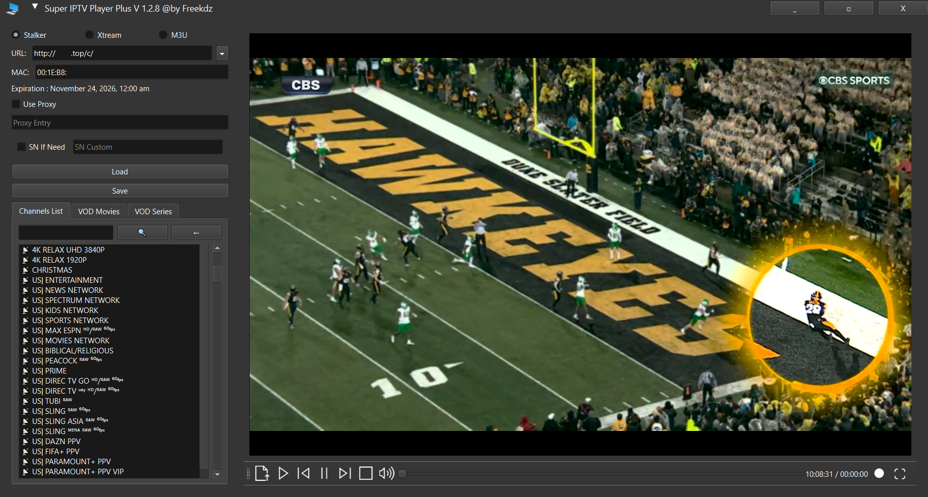Enter fullscreen mode with the corner icon

tap(900, 474)
